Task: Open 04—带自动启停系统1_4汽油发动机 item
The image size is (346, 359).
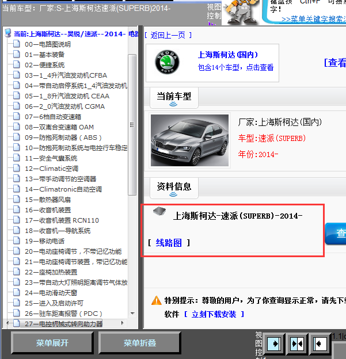Action: [76, 86]
